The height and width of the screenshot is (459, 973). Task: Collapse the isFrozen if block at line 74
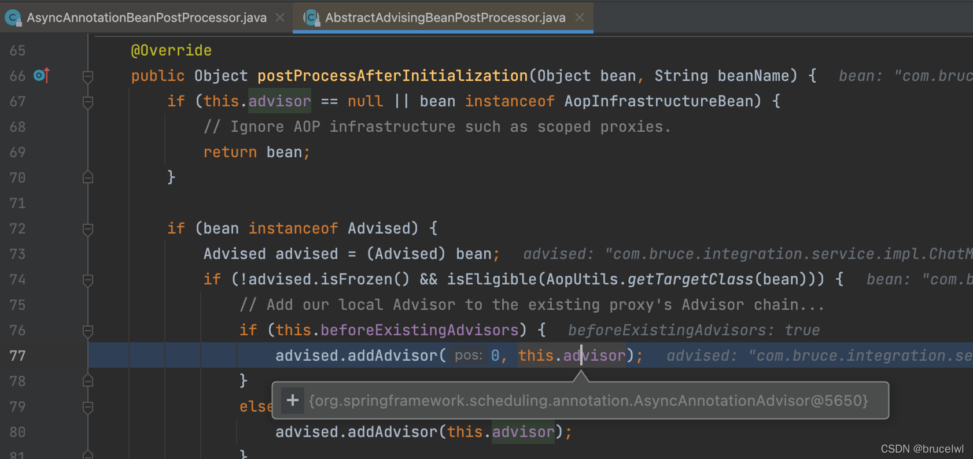pos(88,280)
